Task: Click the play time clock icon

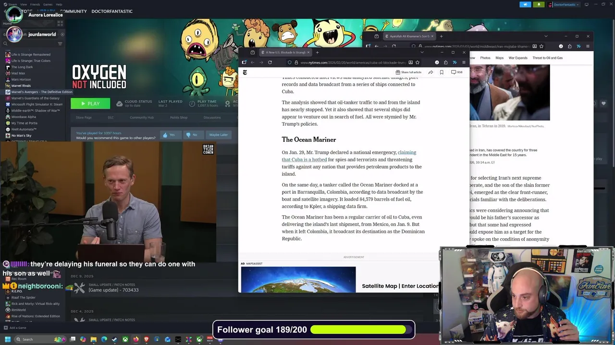Action: click(192, 103)
